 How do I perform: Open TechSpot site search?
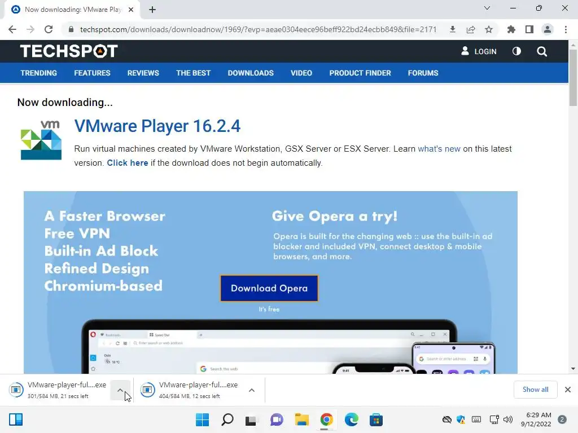tap(542, 51)
